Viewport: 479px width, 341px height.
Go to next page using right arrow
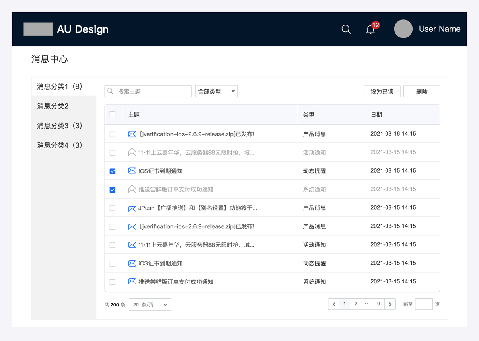[390, 304]
